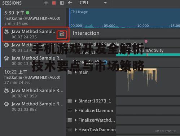The image size is (180, 136).
Task: Expand the Binder:16273_1 thread
Action: (76, 101)
